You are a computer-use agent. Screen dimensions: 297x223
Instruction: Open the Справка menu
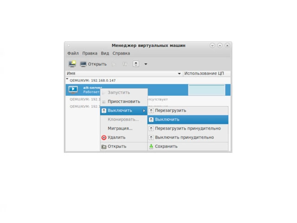pos(121,53)
